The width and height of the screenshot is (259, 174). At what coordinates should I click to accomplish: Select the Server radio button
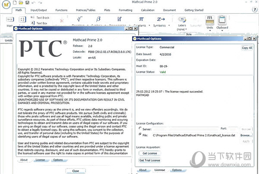click(140, 128)
